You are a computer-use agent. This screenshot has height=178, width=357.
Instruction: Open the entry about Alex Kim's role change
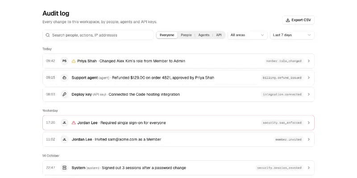pyautogui.click(x=178, y=61)
